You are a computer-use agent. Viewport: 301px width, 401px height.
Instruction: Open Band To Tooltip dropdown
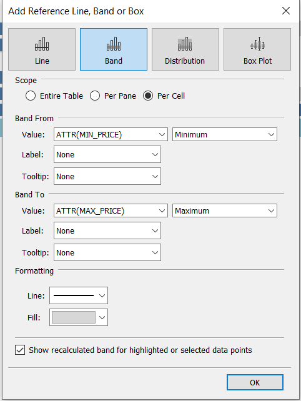click(x=107, y=253)
